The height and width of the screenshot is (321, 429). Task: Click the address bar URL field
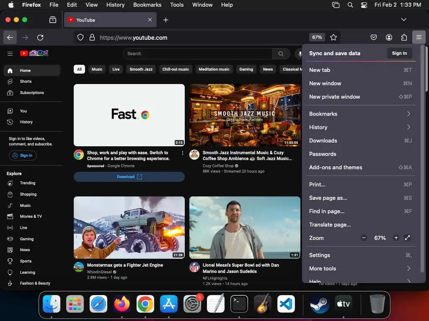click(202, 38)
